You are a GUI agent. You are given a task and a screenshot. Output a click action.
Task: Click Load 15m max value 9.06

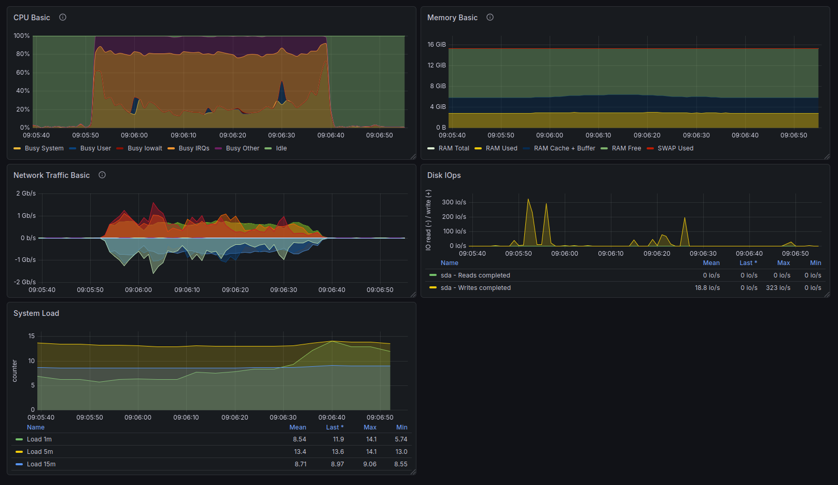(370, 464)
